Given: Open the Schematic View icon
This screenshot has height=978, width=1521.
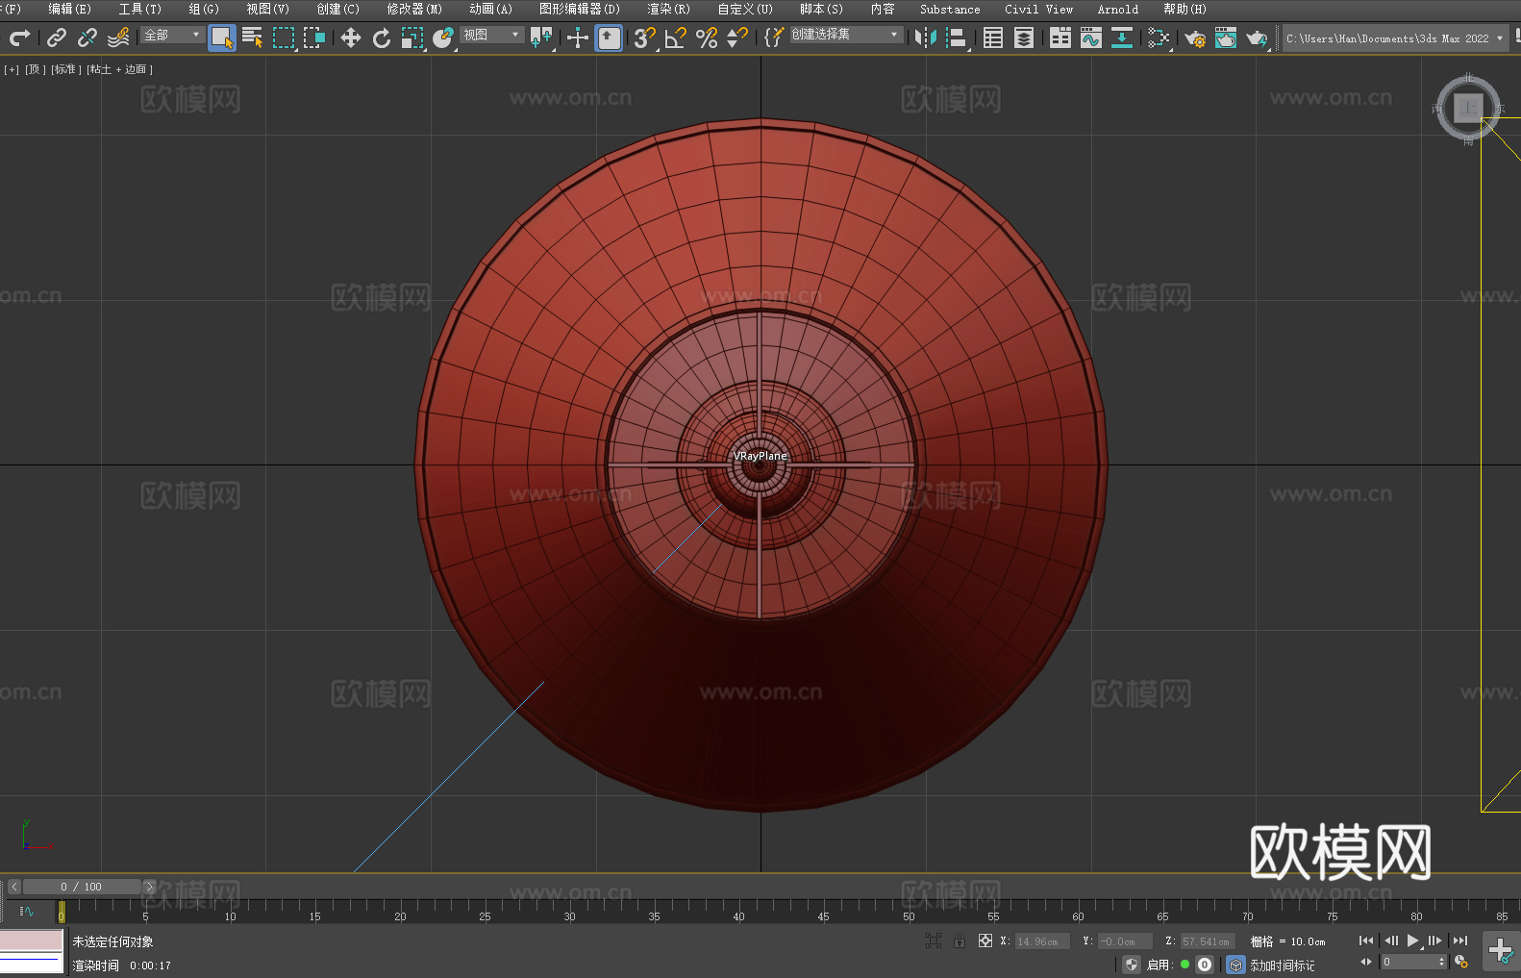Looking at the screenshot, I should tap(1159, 38).
